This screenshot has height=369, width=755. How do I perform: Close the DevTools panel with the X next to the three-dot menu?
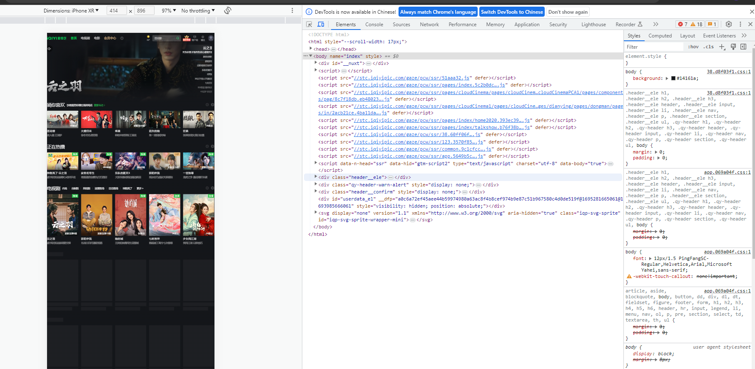(750, 24)
